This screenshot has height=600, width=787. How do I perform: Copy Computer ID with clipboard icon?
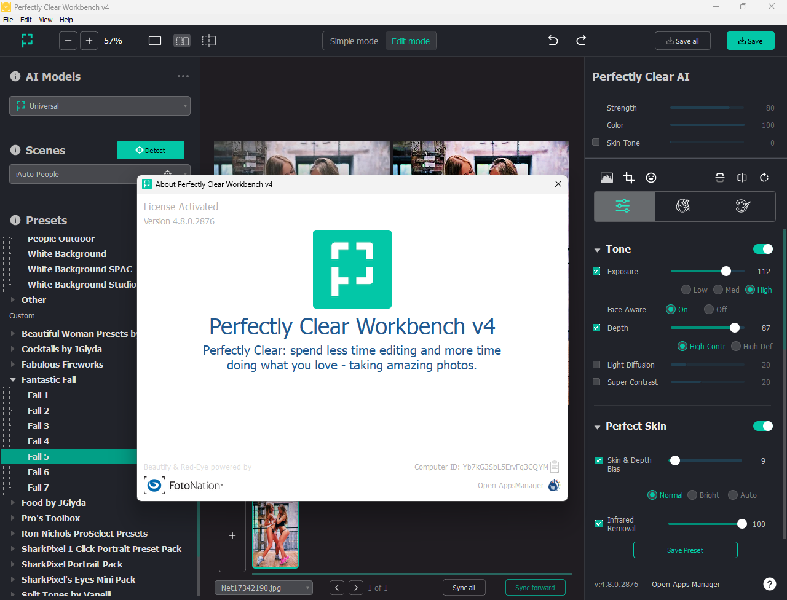point(555,467)
